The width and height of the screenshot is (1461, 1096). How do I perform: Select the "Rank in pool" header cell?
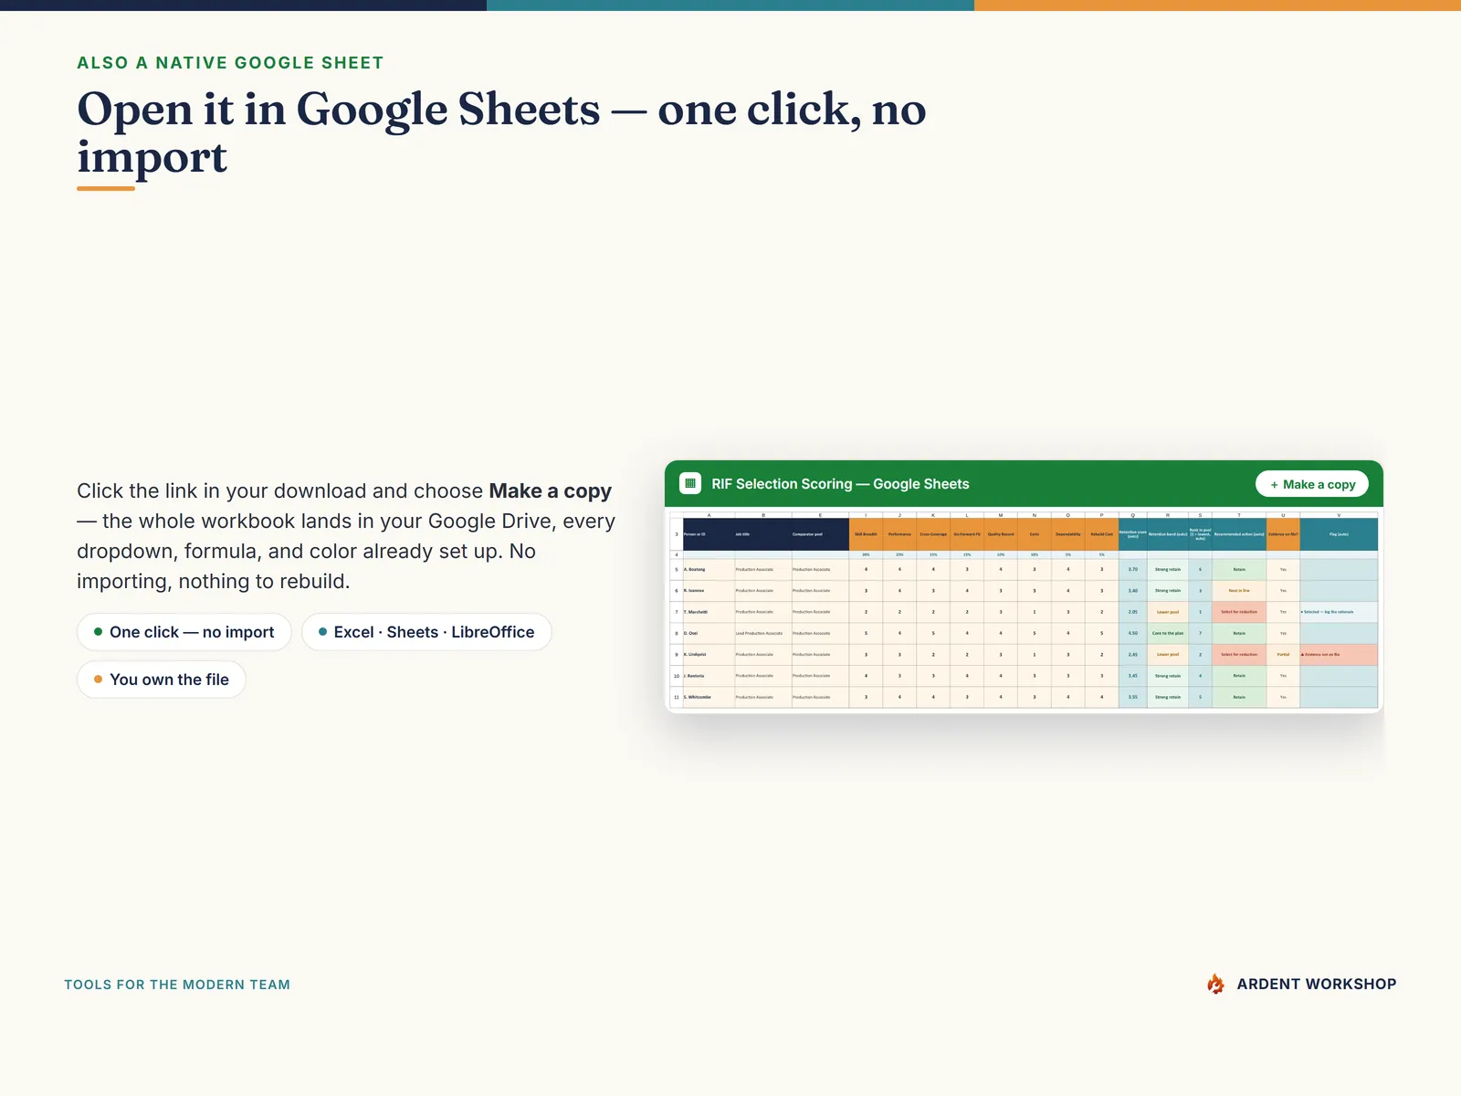(x=1200, y=534)
